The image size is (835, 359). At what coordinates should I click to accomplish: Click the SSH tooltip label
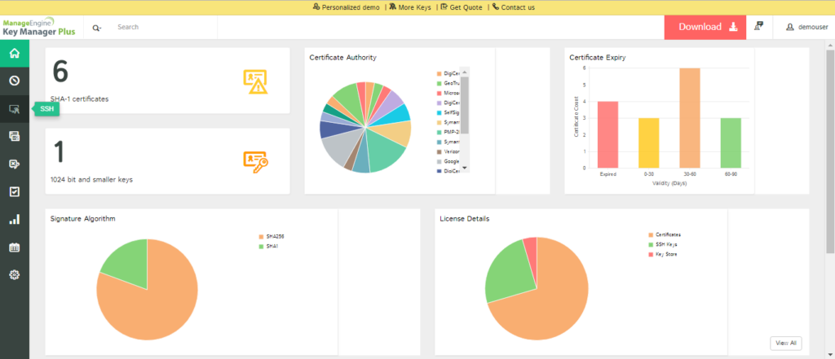tap(46, 109)
